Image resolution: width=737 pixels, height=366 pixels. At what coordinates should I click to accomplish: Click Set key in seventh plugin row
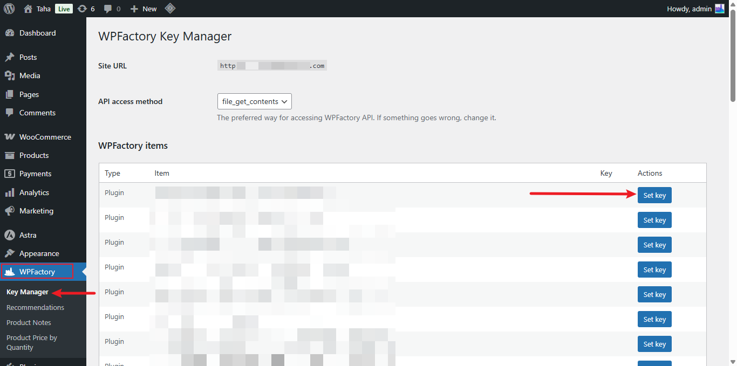coord(654,344)
